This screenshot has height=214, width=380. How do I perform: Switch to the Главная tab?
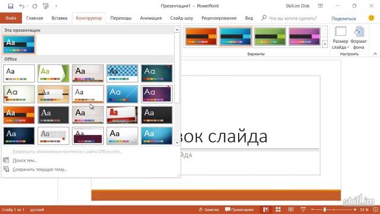[34, 18]
